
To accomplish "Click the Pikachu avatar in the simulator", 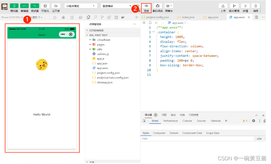I will pos(42,65).
